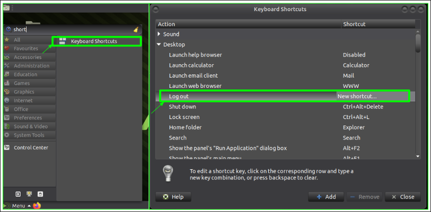Click the Disabled shortcut cell
431x212 pixels.
point(354,55)
